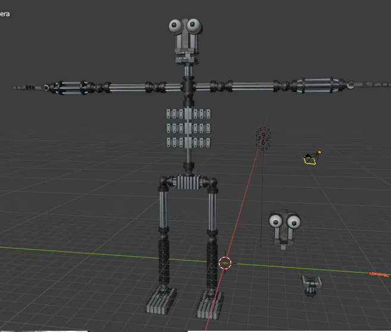Click the standing endoskeleton's rib cage
391x332 pixels.
coord(188,128)
